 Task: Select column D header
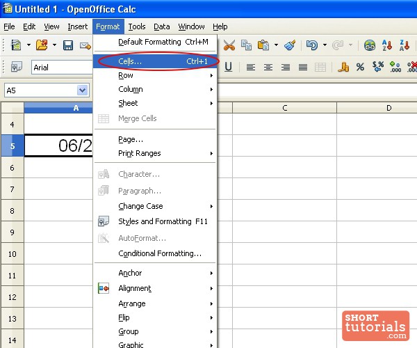coord(377,108)
